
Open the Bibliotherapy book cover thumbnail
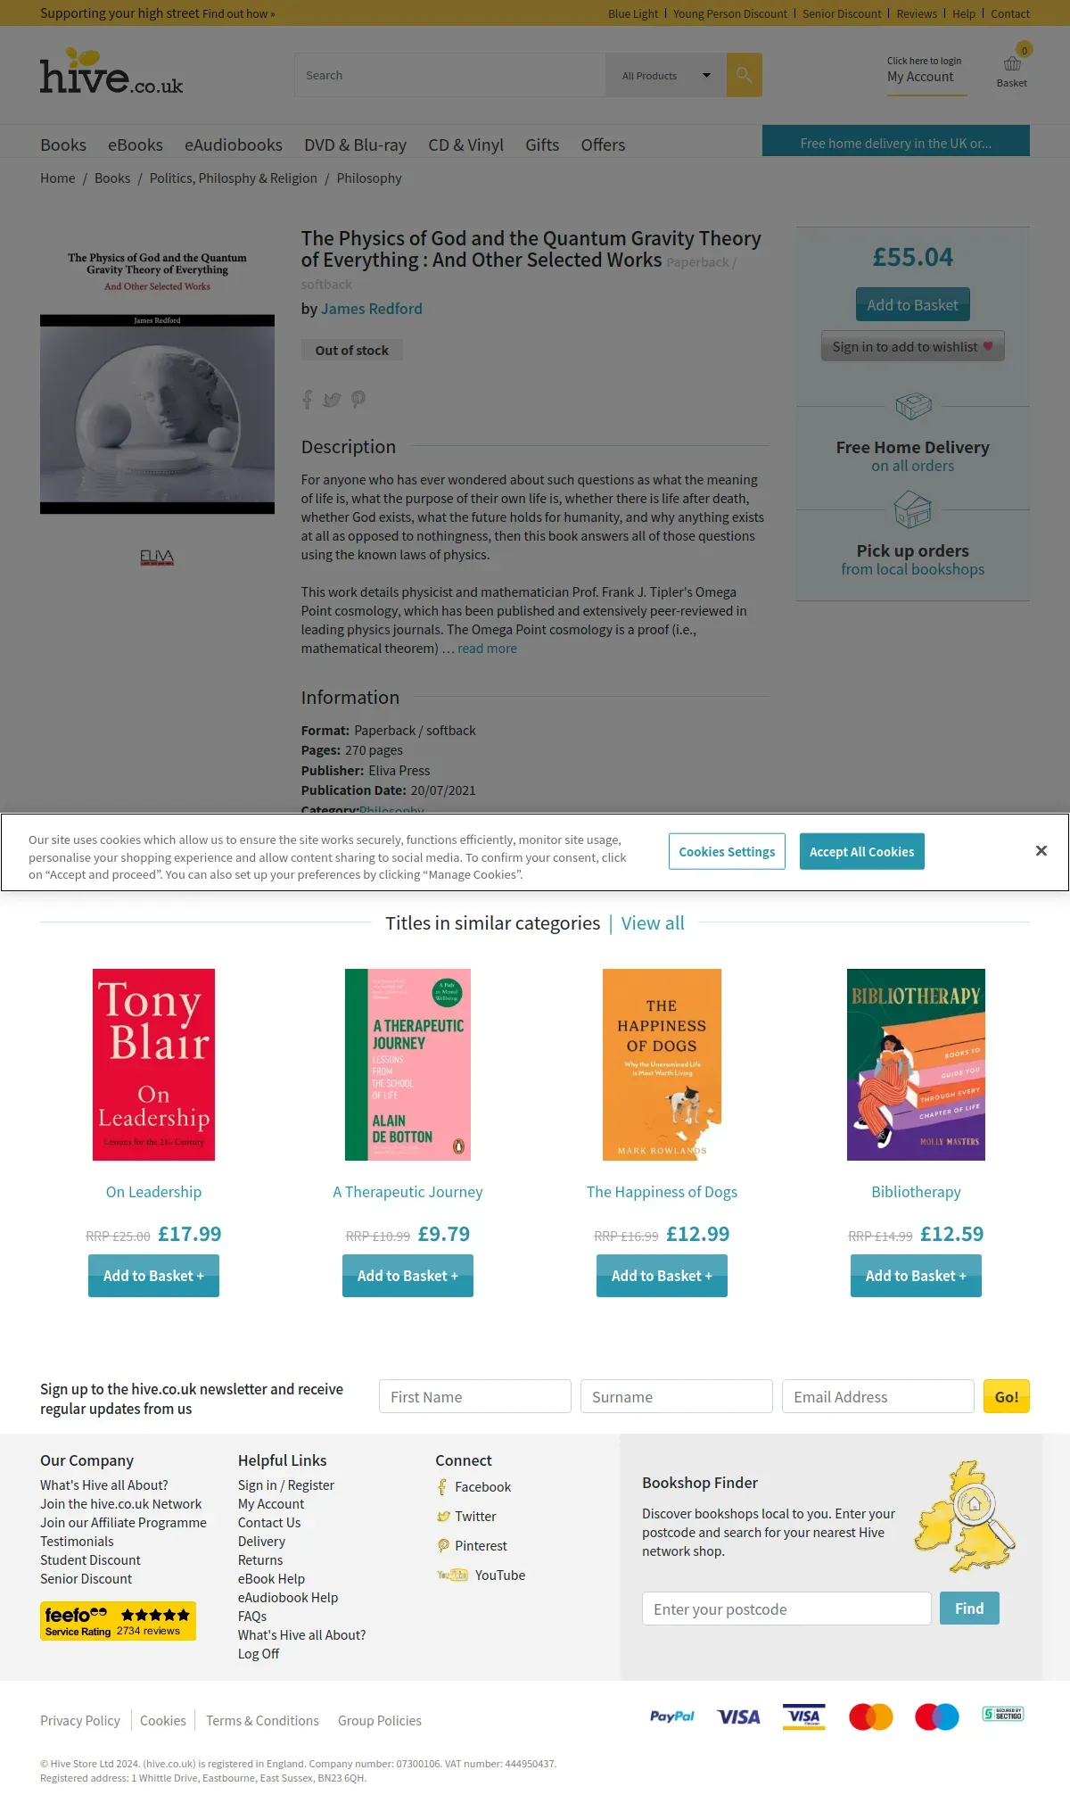[916, 1064]
